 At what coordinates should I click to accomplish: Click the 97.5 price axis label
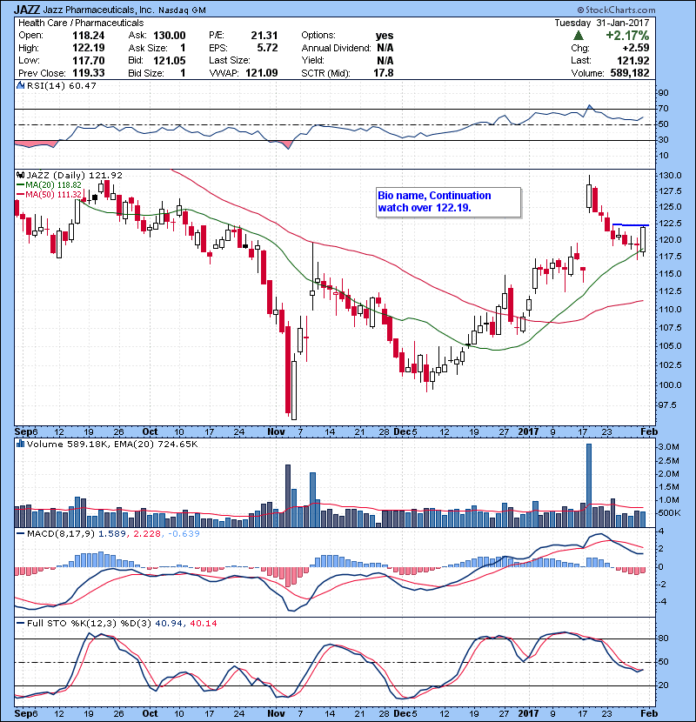tap(668, 405)
